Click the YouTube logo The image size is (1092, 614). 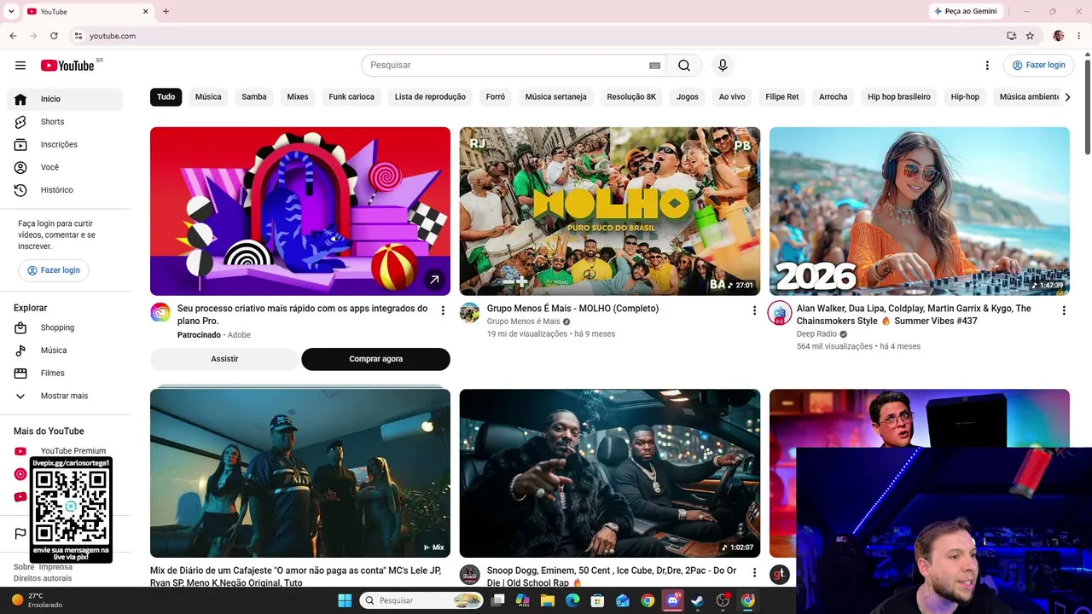click(67, 66)
